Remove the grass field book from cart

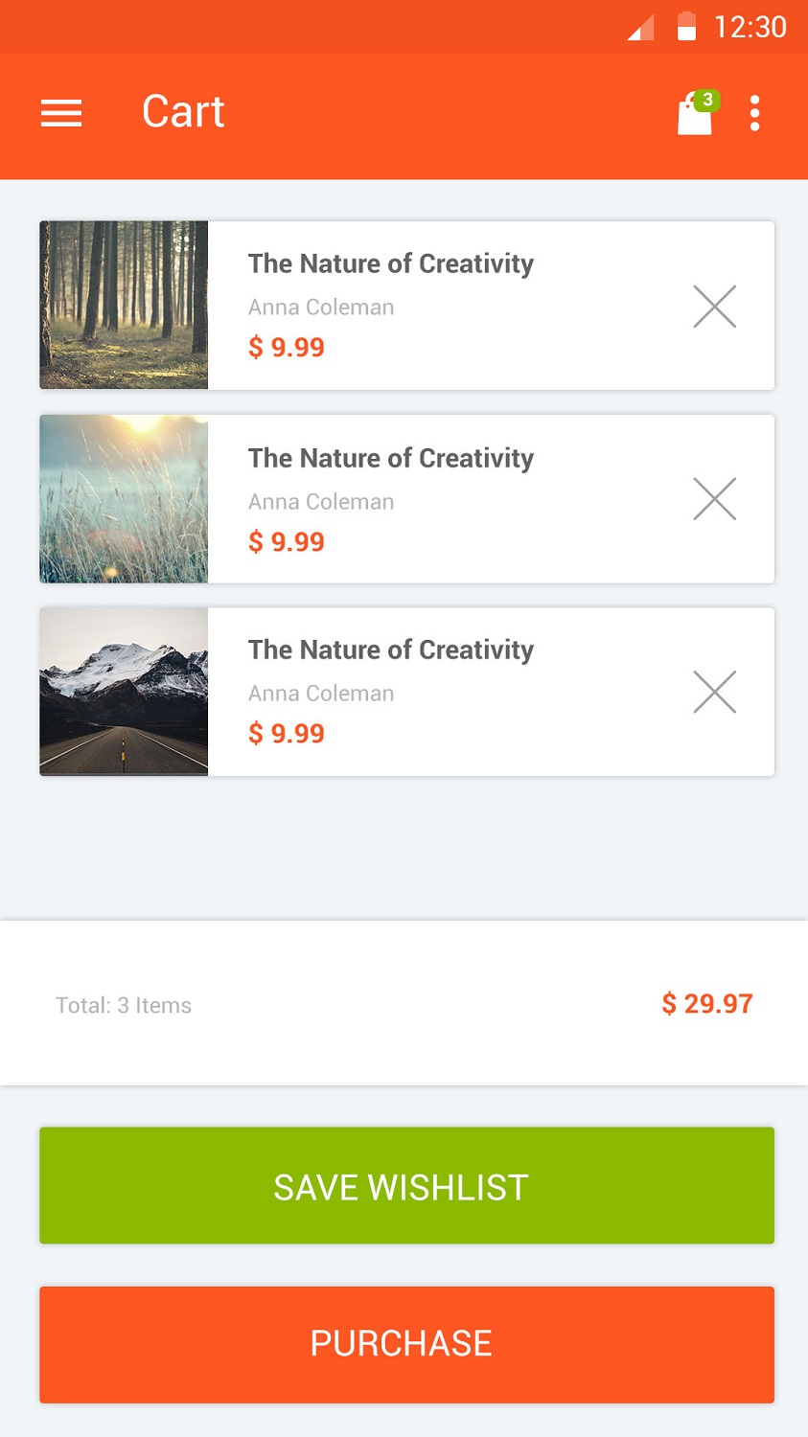pyautogui.click(x=714, y=499)
